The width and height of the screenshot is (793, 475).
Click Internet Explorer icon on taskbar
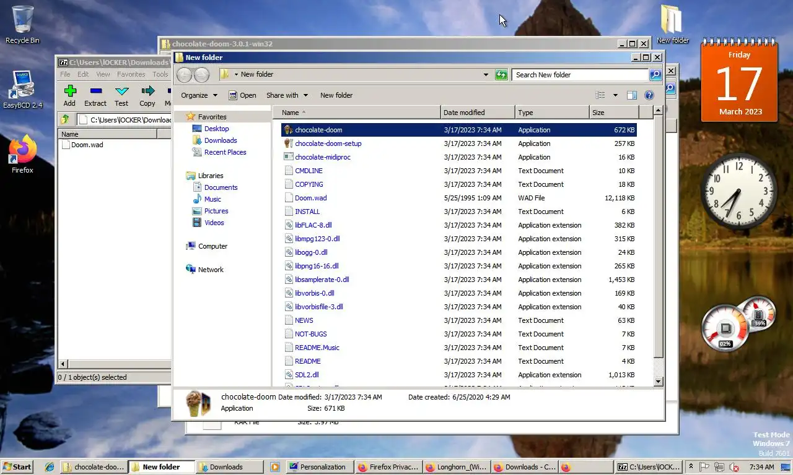(x=49, y=467)
